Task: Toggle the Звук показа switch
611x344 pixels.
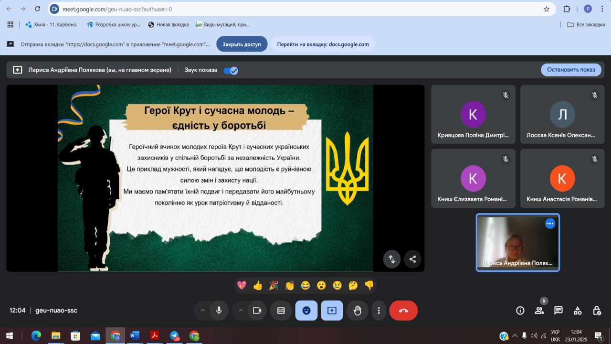Action: [x=231, y=70]
